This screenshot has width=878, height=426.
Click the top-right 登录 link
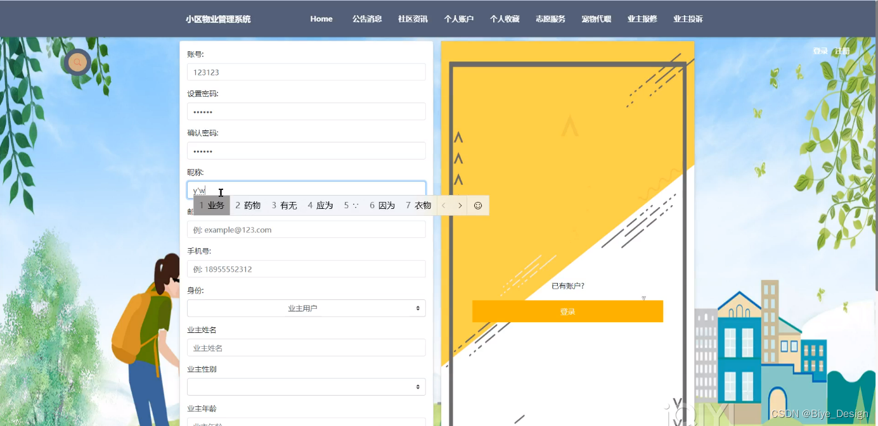820,51
